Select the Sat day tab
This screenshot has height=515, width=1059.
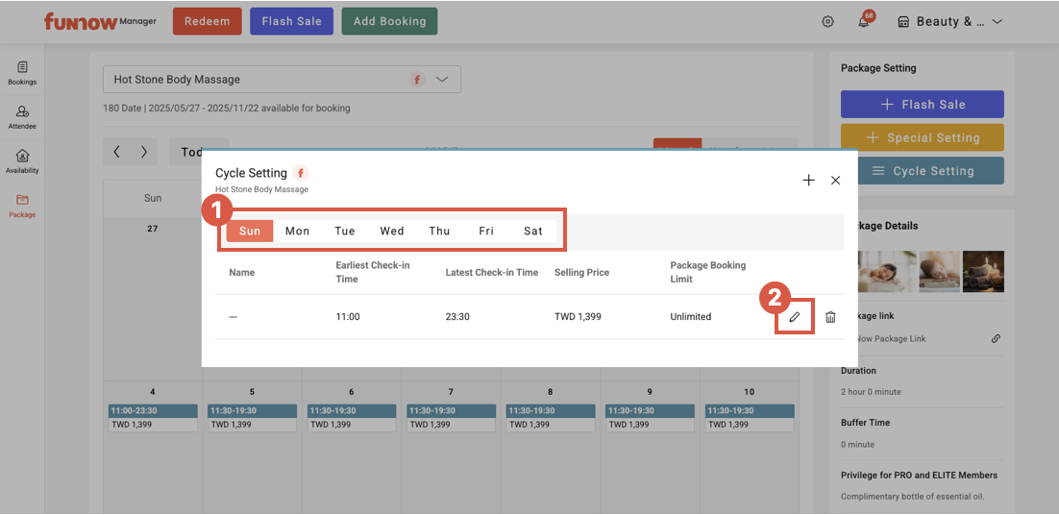point(533,231)
